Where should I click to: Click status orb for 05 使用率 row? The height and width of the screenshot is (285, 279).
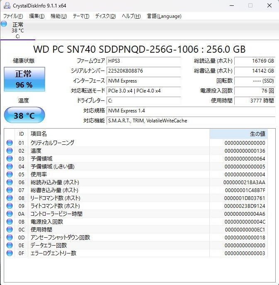pos(10,174)
